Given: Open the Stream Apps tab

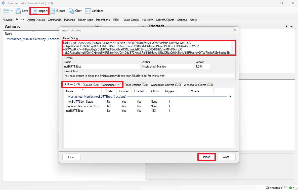Looking at the screenshot, I should pos(85,20).
